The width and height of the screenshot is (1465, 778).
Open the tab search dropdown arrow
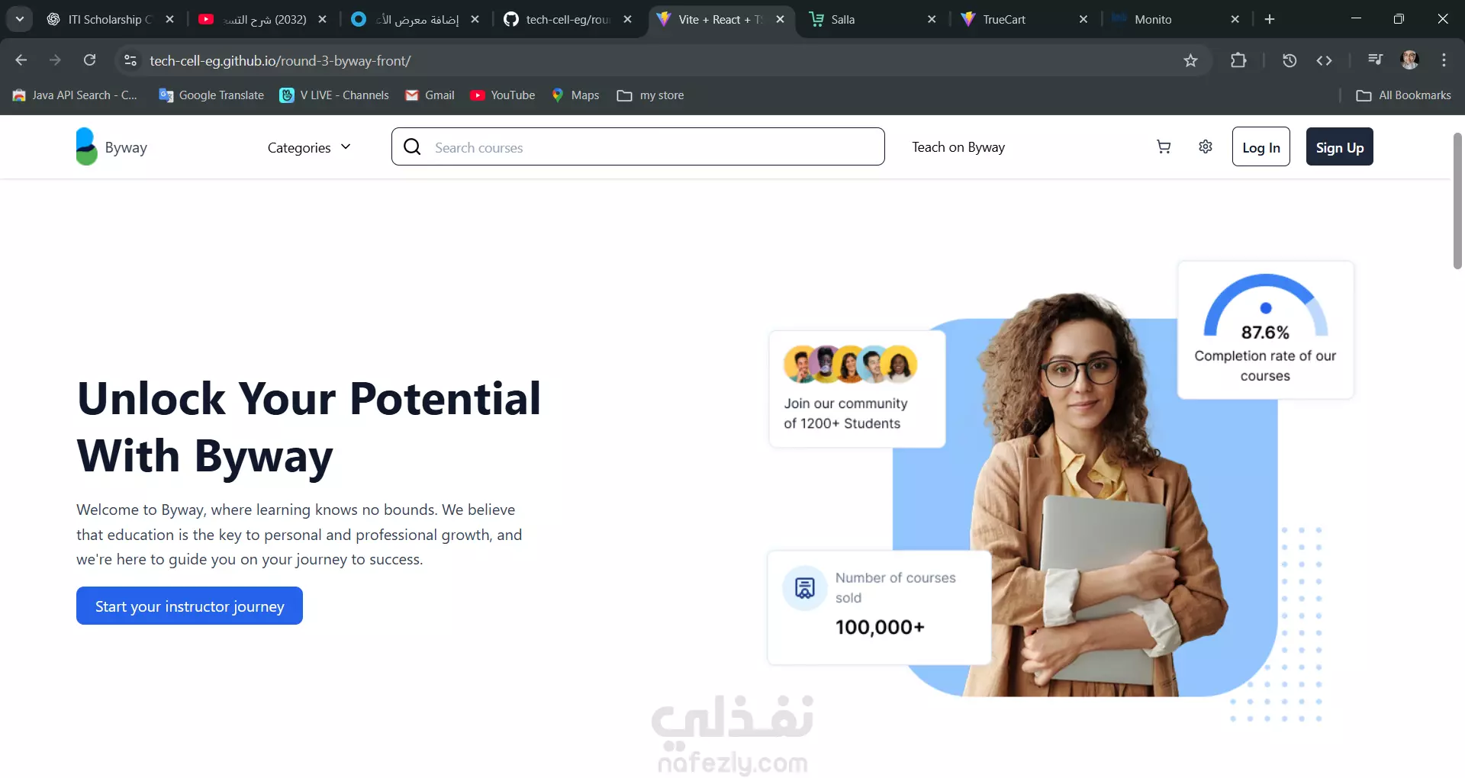click(x=20, y=19)
